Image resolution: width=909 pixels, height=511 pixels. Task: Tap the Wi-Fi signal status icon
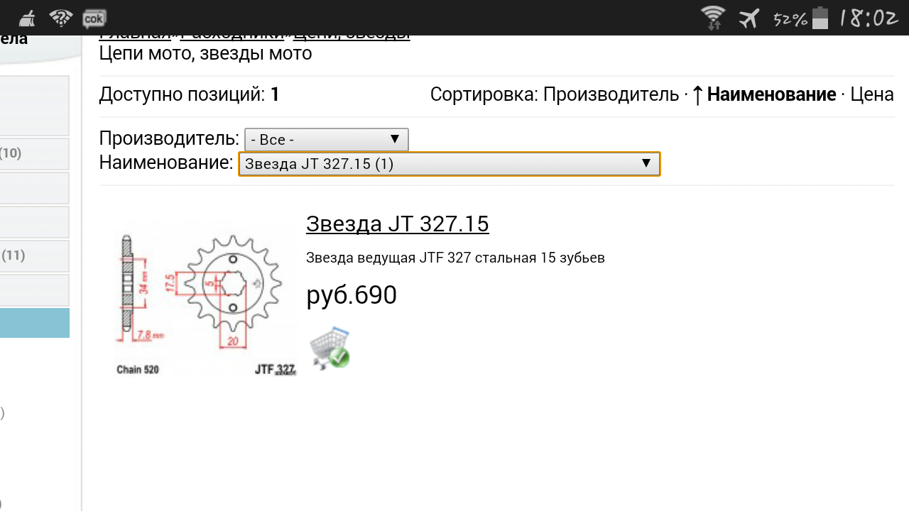712,18
